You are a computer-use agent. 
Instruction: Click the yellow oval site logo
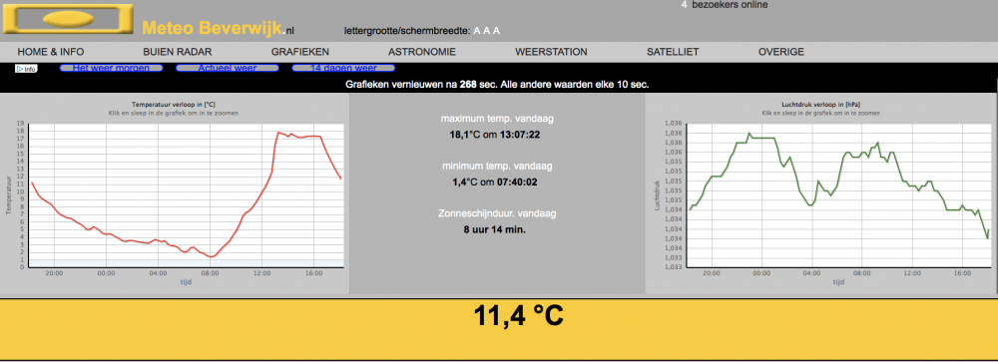pyautogui.click(x=68, y=19)
